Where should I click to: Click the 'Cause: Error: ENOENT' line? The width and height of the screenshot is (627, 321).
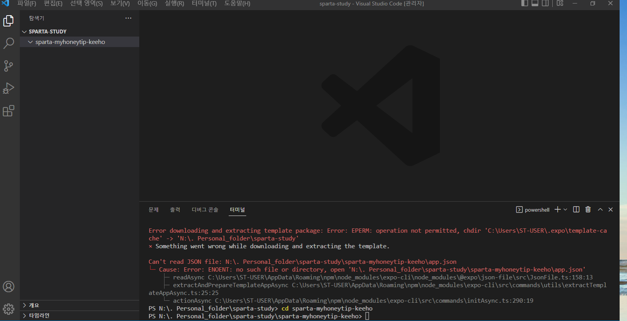[372, 270]
